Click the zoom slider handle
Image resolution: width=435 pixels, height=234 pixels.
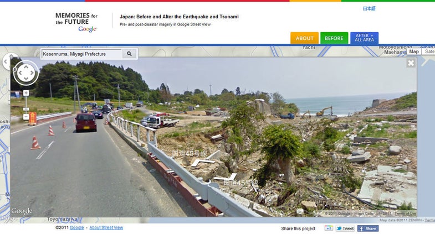point(26,109)
